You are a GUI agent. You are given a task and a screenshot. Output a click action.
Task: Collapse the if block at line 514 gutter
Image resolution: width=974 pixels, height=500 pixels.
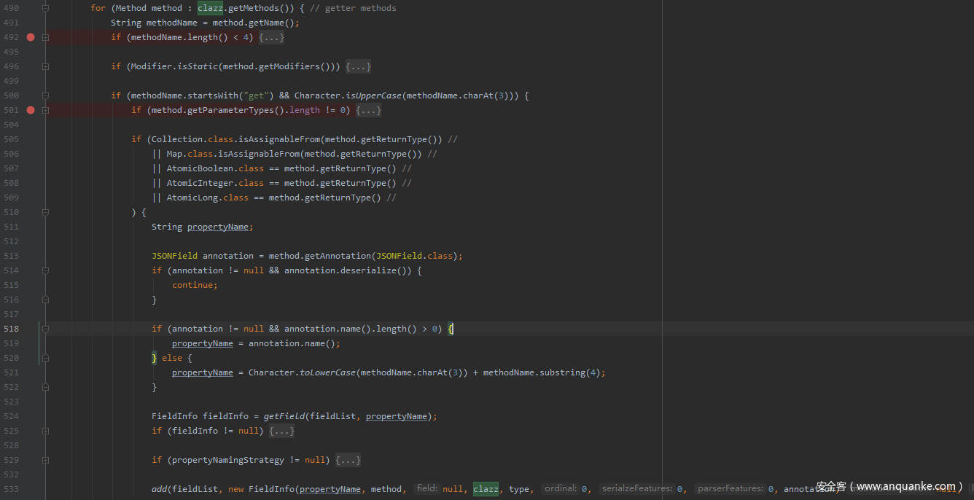(x=45, y=270)
